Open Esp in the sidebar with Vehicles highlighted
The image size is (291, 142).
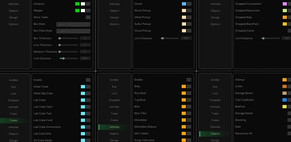click(114, 87)
